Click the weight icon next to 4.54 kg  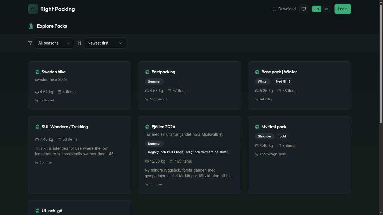[37, 92]
